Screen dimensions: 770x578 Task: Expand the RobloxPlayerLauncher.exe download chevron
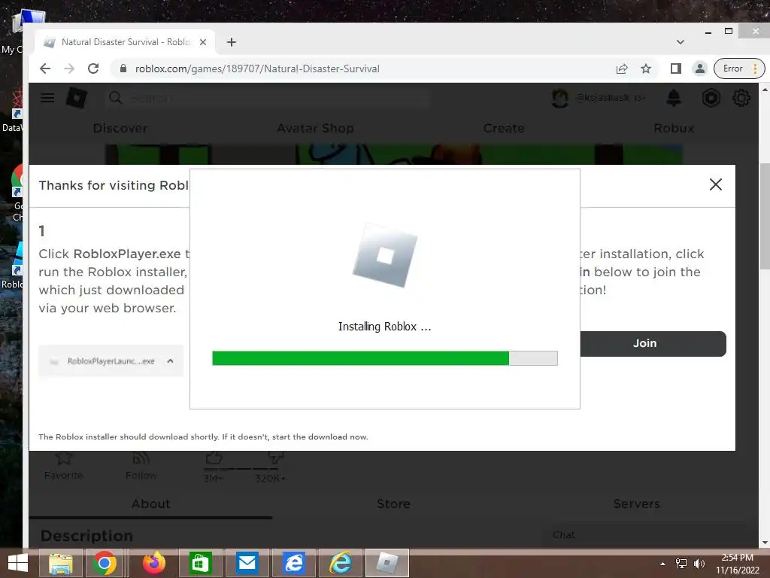pos(171,361)
